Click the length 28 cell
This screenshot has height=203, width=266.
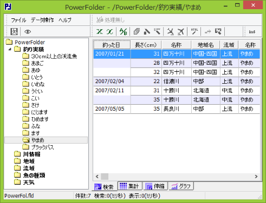point(146,63)
